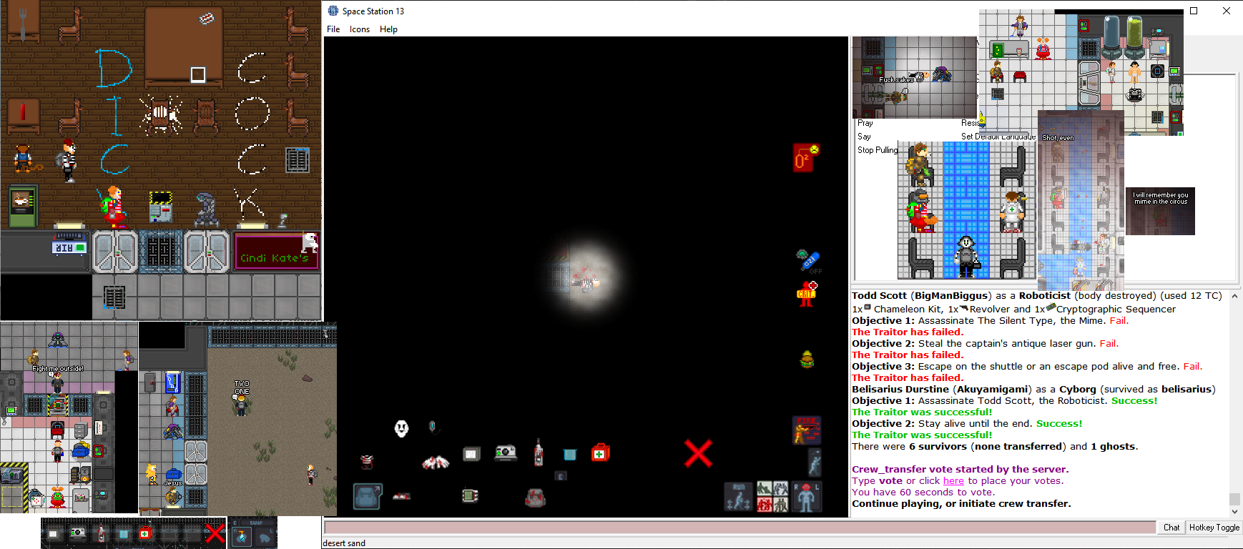1243x549 pixels.
Task: Click the bloody shoes slot
Action: (x=401, y=496)
